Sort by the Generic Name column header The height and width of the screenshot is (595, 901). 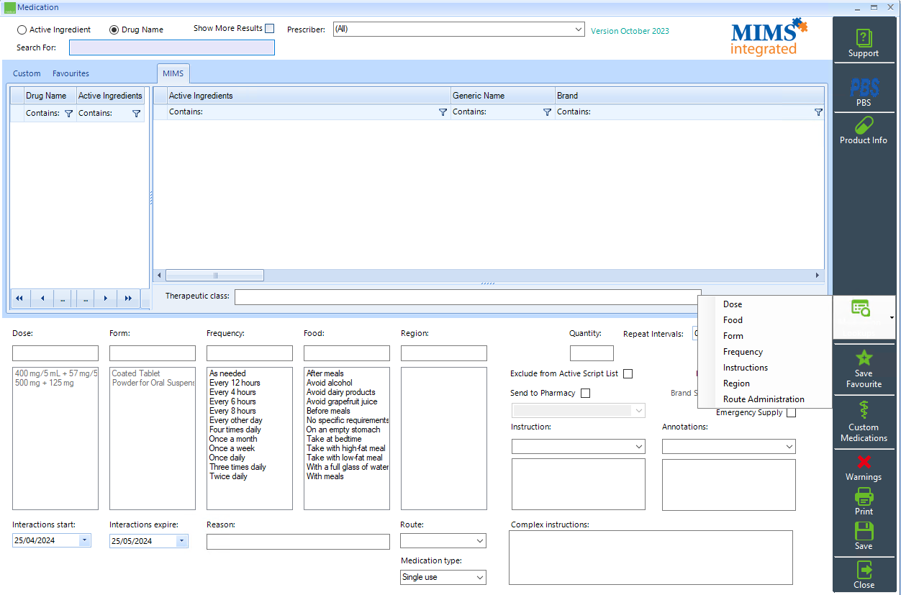pyautogui.click(x=503, y=96)
